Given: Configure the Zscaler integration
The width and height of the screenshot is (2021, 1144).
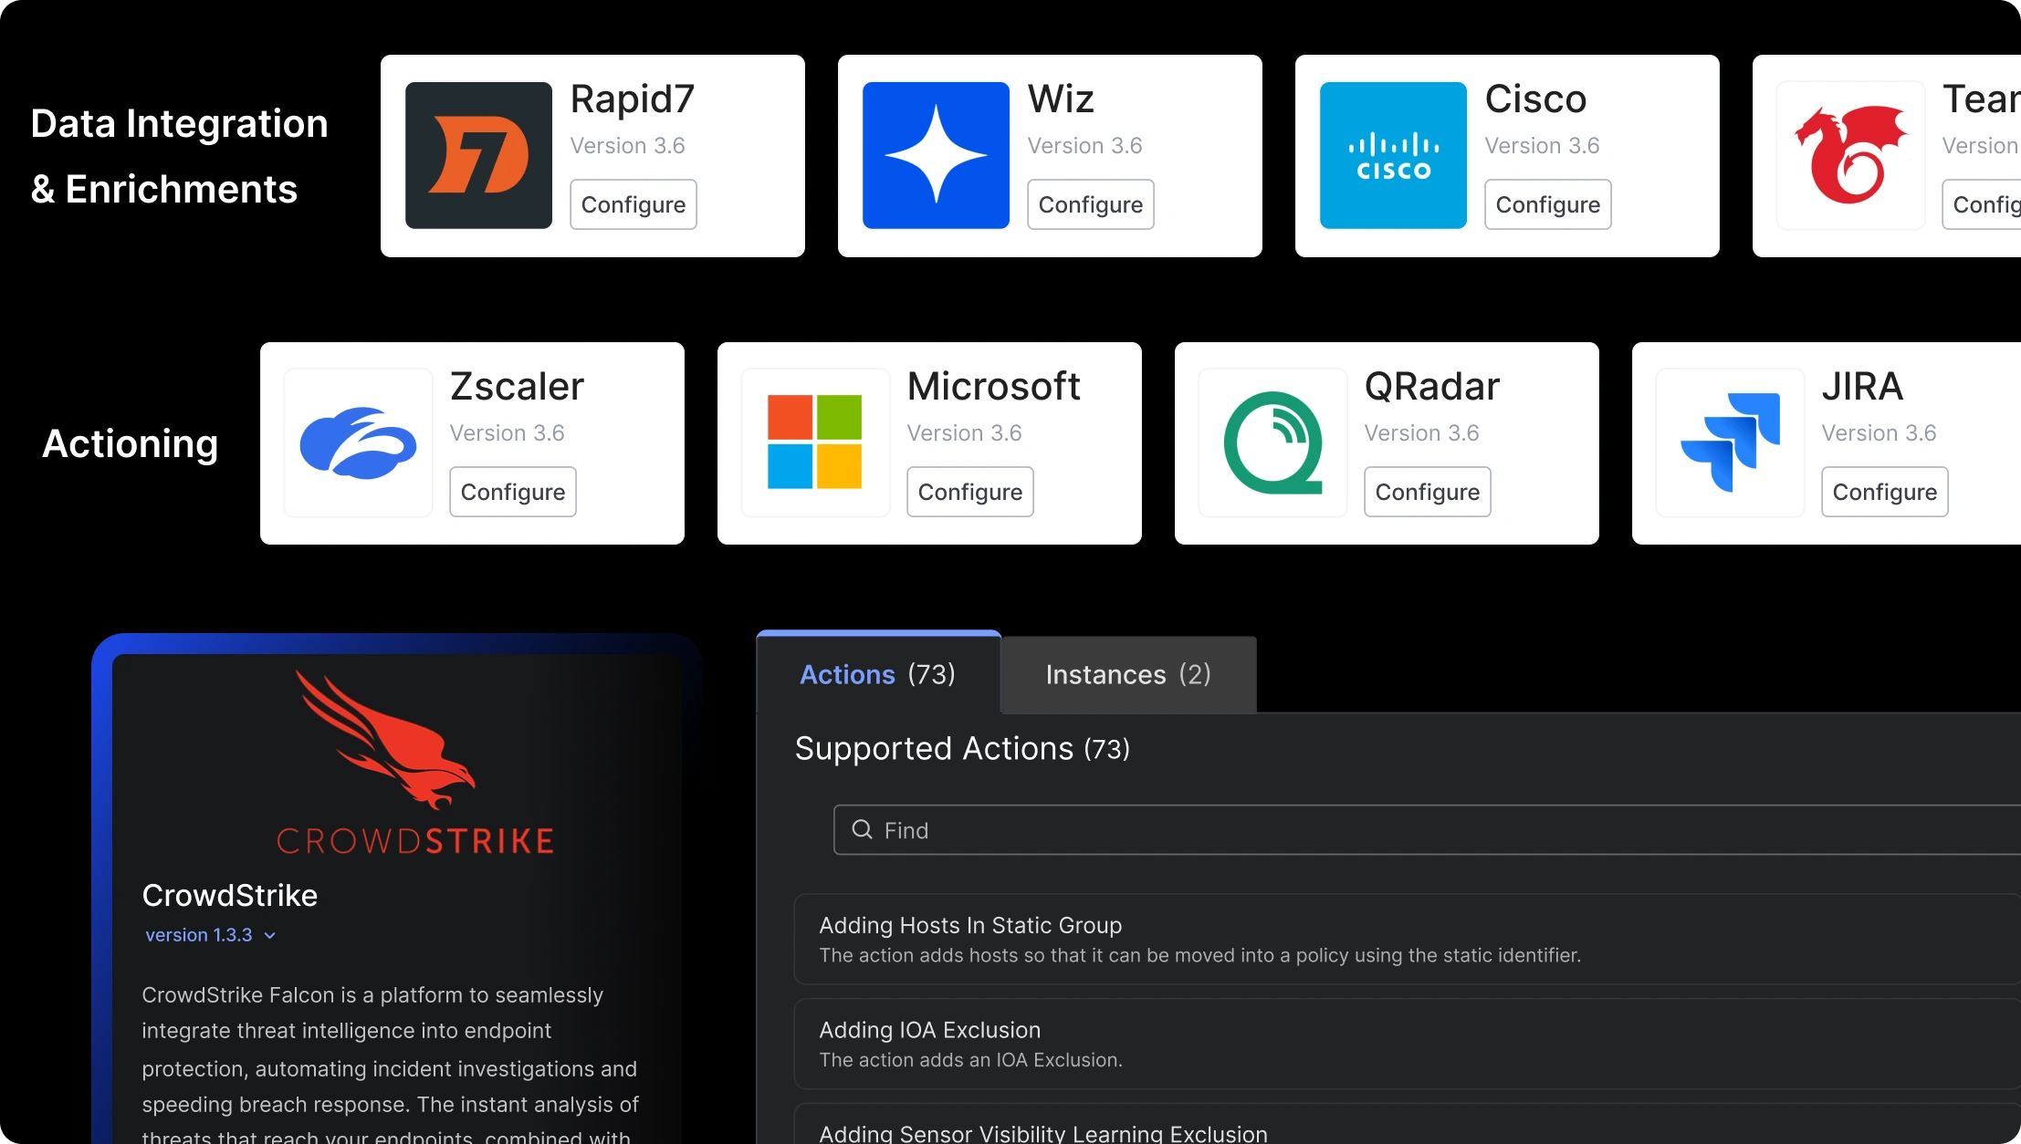Looking at the screenshot, I should click(x=512, y=492).
